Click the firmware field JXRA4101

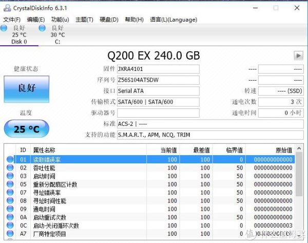tap(158, 69)
